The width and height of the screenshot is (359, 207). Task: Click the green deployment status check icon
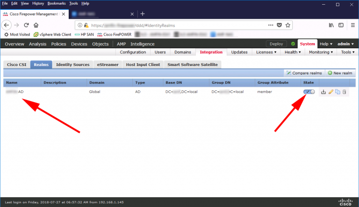[293, 44]
